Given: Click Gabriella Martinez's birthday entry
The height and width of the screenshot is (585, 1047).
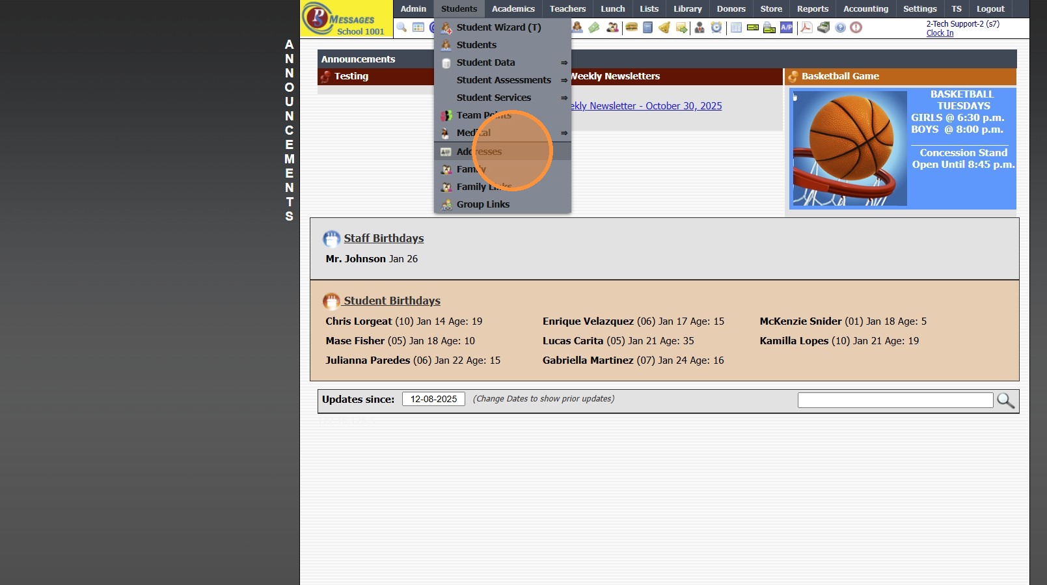Looking at the screenshot, I should coord(633,361).
